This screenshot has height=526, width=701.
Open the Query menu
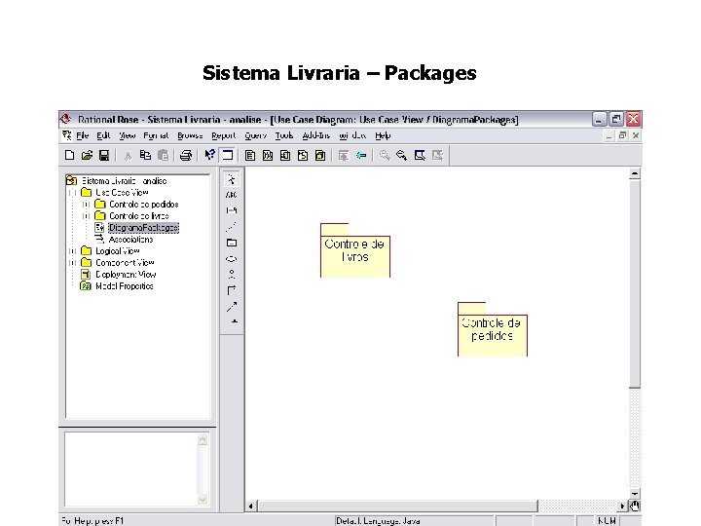pos(256,135)
